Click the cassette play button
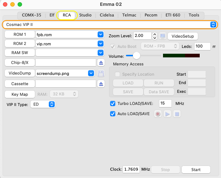Viewport: 221px width, 178px height. pyautogui.click(x=167, y=114)
